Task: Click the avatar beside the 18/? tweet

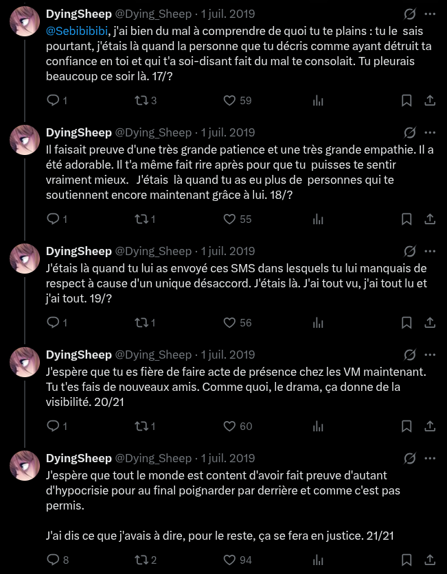Action: point(25,140)
